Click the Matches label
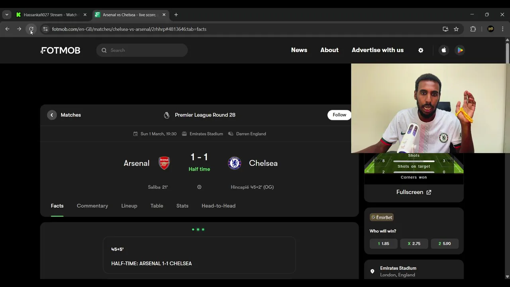Viewport: 510px width, 287px height. (71, 115)
